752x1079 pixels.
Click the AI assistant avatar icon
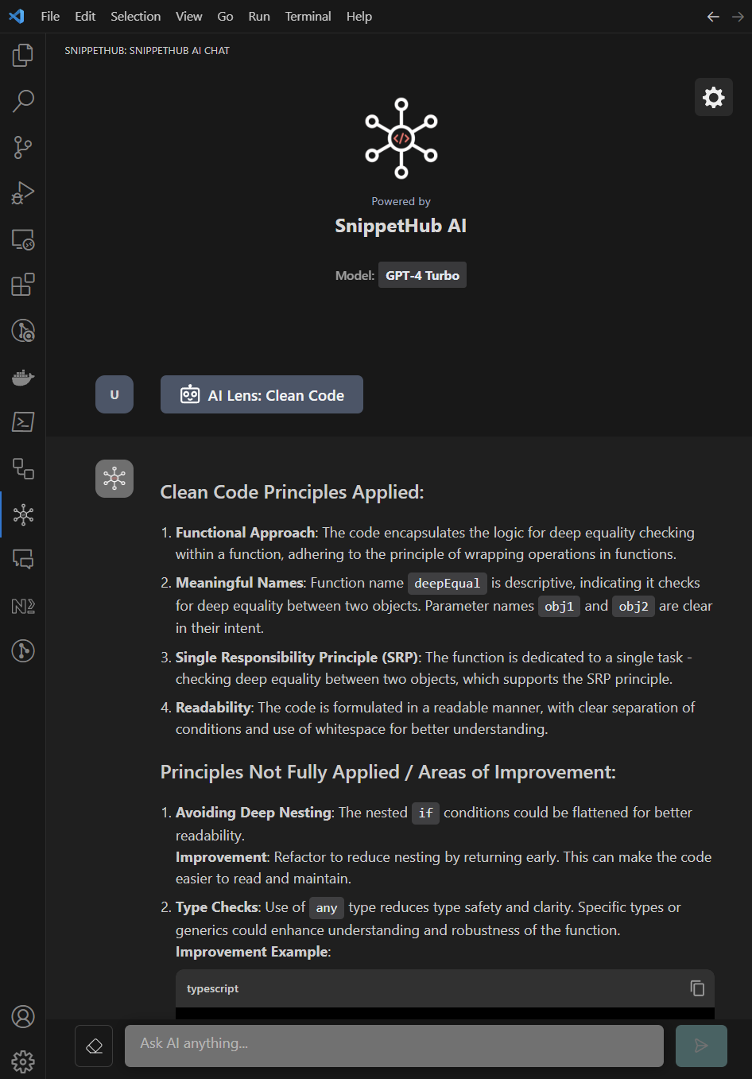114,479
